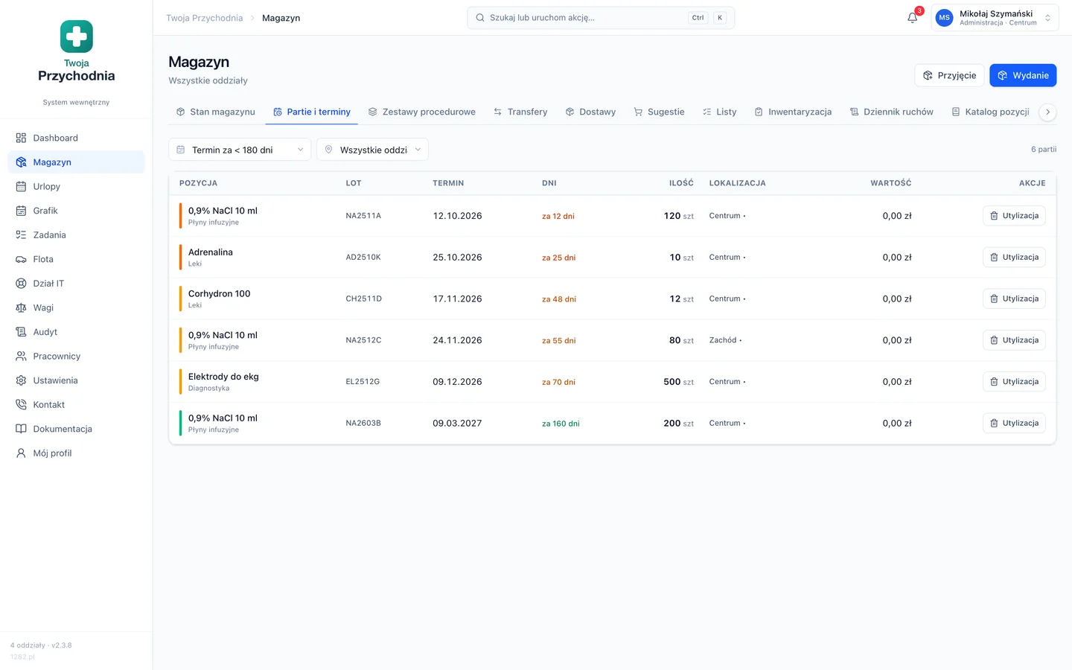Click Utylizacja for Corhydron 100 batch
The height and width of the screenshot is (670, 1072).
click(1014, 299)
